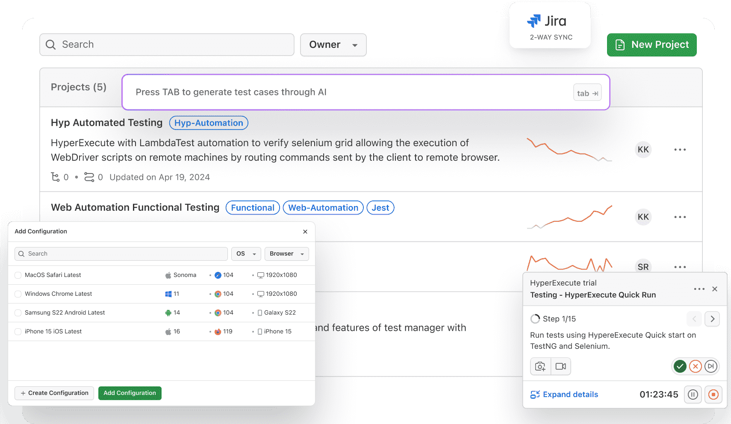731x424 pixels.
Task: Click Safari icon in MacOS row
Action: point(218,275)
